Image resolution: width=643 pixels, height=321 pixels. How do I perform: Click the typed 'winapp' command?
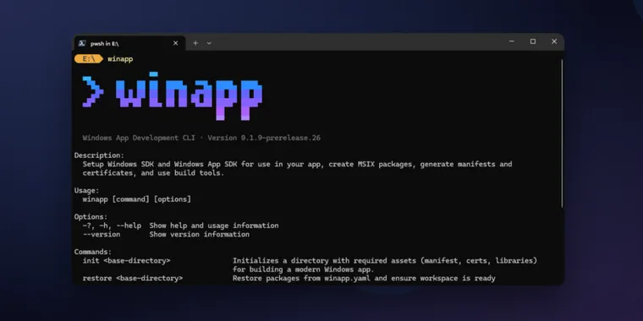(x=120, y=59)
